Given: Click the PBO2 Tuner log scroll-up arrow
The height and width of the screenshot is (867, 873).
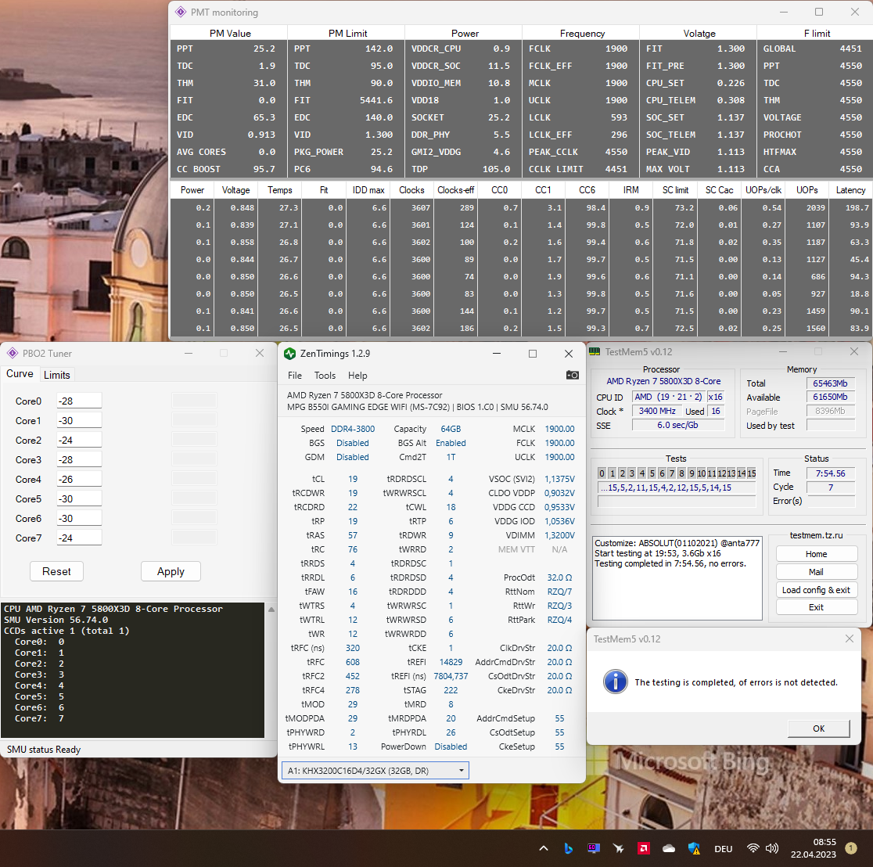Looking at the screenshot, I should point(271,609).
